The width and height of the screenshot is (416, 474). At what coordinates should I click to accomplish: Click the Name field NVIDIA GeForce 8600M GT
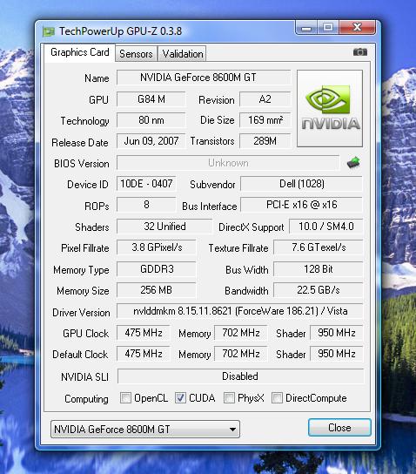tap(204, 78)
